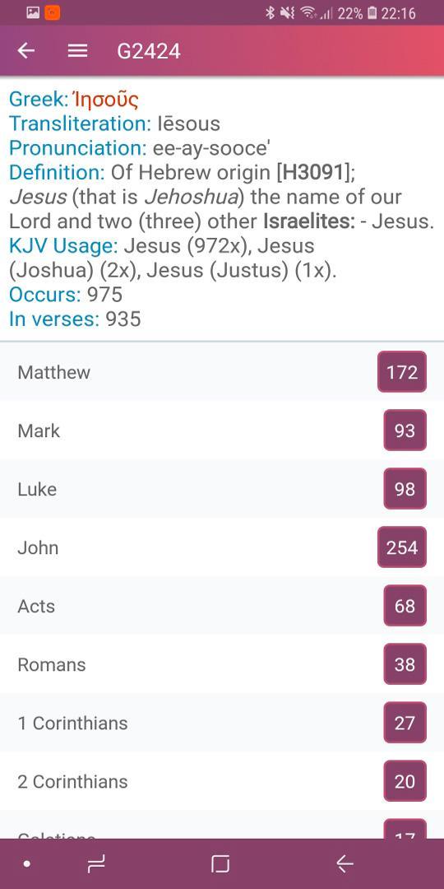Open the orange notification icon in status bar

pos(52,12)
